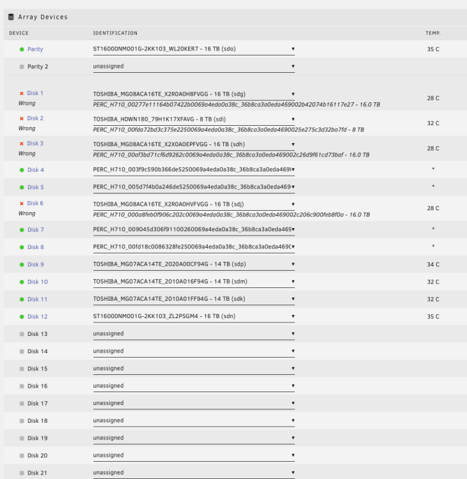Open the Disk 6 device dropdown
The image size is (467, 479).
[194, 204]
